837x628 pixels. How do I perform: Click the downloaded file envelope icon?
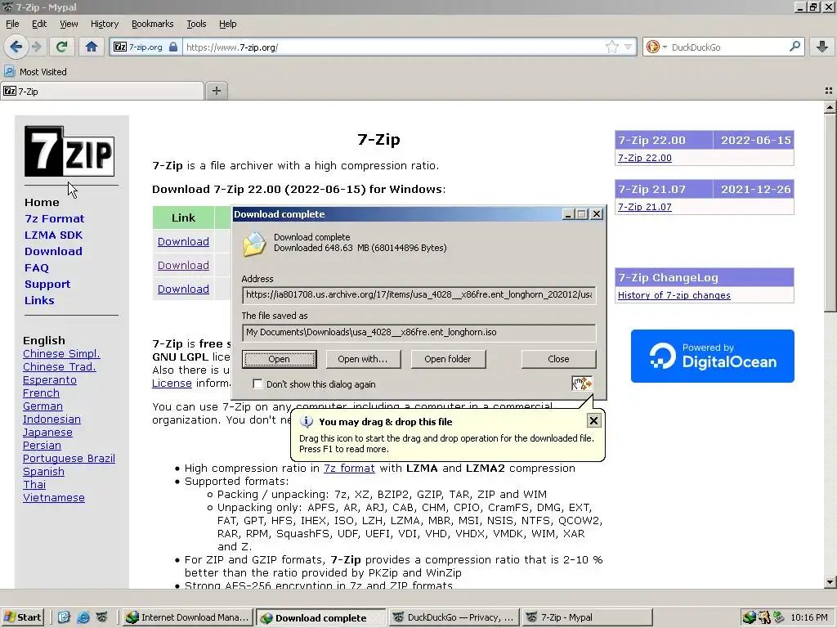click(x=254, y=244)
